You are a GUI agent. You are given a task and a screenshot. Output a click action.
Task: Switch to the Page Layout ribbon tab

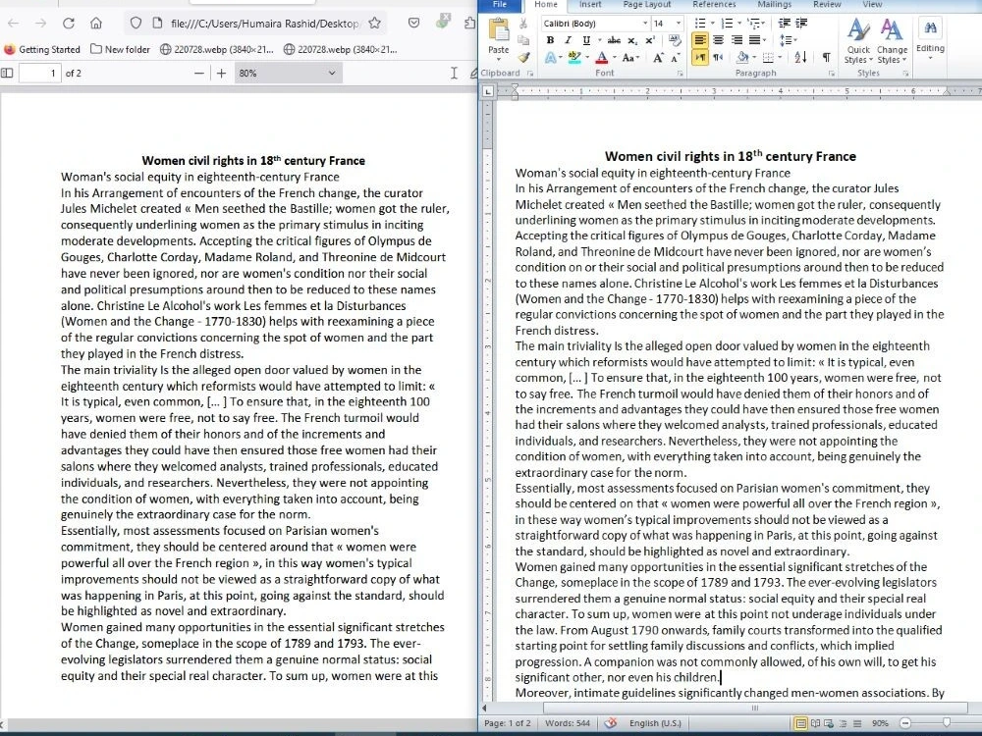(647, 4)
